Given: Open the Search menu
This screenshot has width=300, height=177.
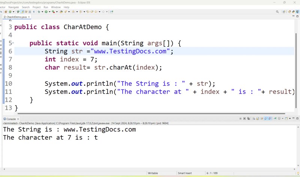Looking at the screenshot, I should 25,7.
